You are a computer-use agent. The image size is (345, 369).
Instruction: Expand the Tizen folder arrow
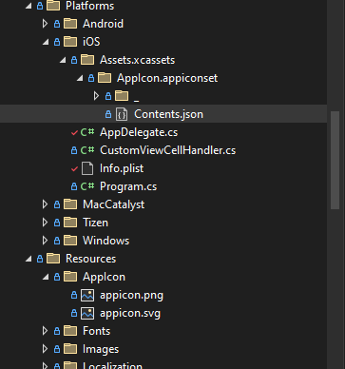pos(45,223)
